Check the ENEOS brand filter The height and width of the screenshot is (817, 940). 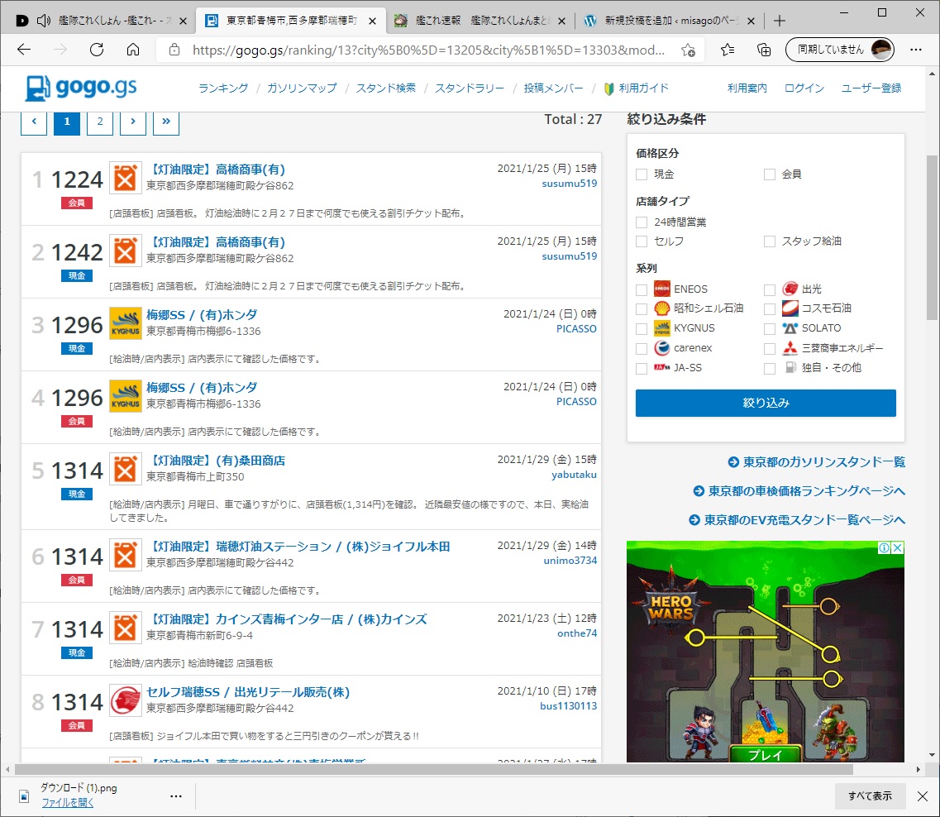click(642, 289)
